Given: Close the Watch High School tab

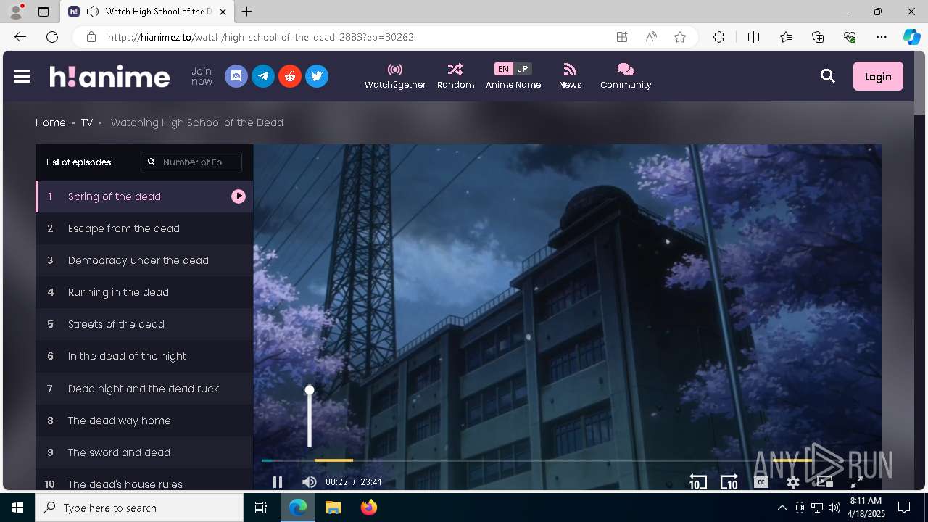Looking at the screenshot, I should click(223, 12).
